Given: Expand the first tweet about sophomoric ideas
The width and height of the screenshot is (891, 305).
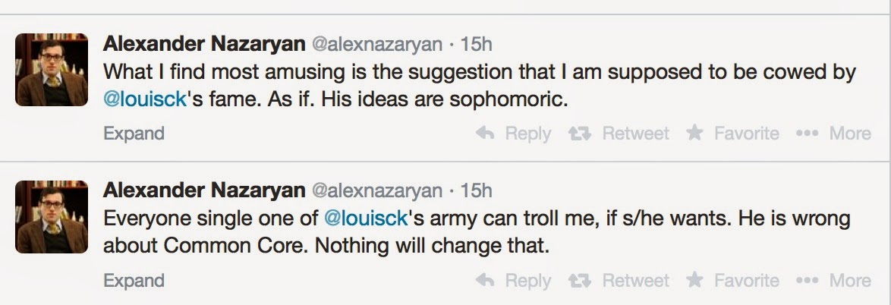Looking at the screenshot, I should click(134, 134).
